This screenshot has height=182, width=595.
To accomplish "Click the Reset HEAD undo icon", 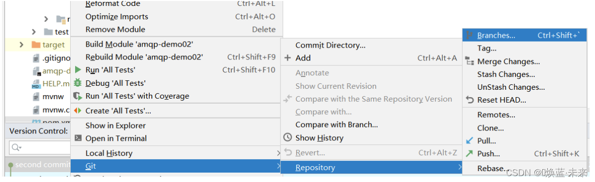I will click(470, 100).
